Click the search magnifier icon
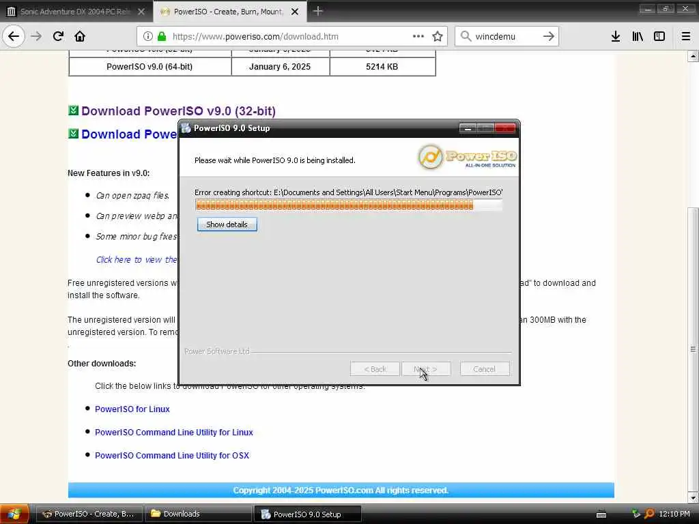This screenshot has height=524, width=699. pyautogui.click(x=466, y=36)
